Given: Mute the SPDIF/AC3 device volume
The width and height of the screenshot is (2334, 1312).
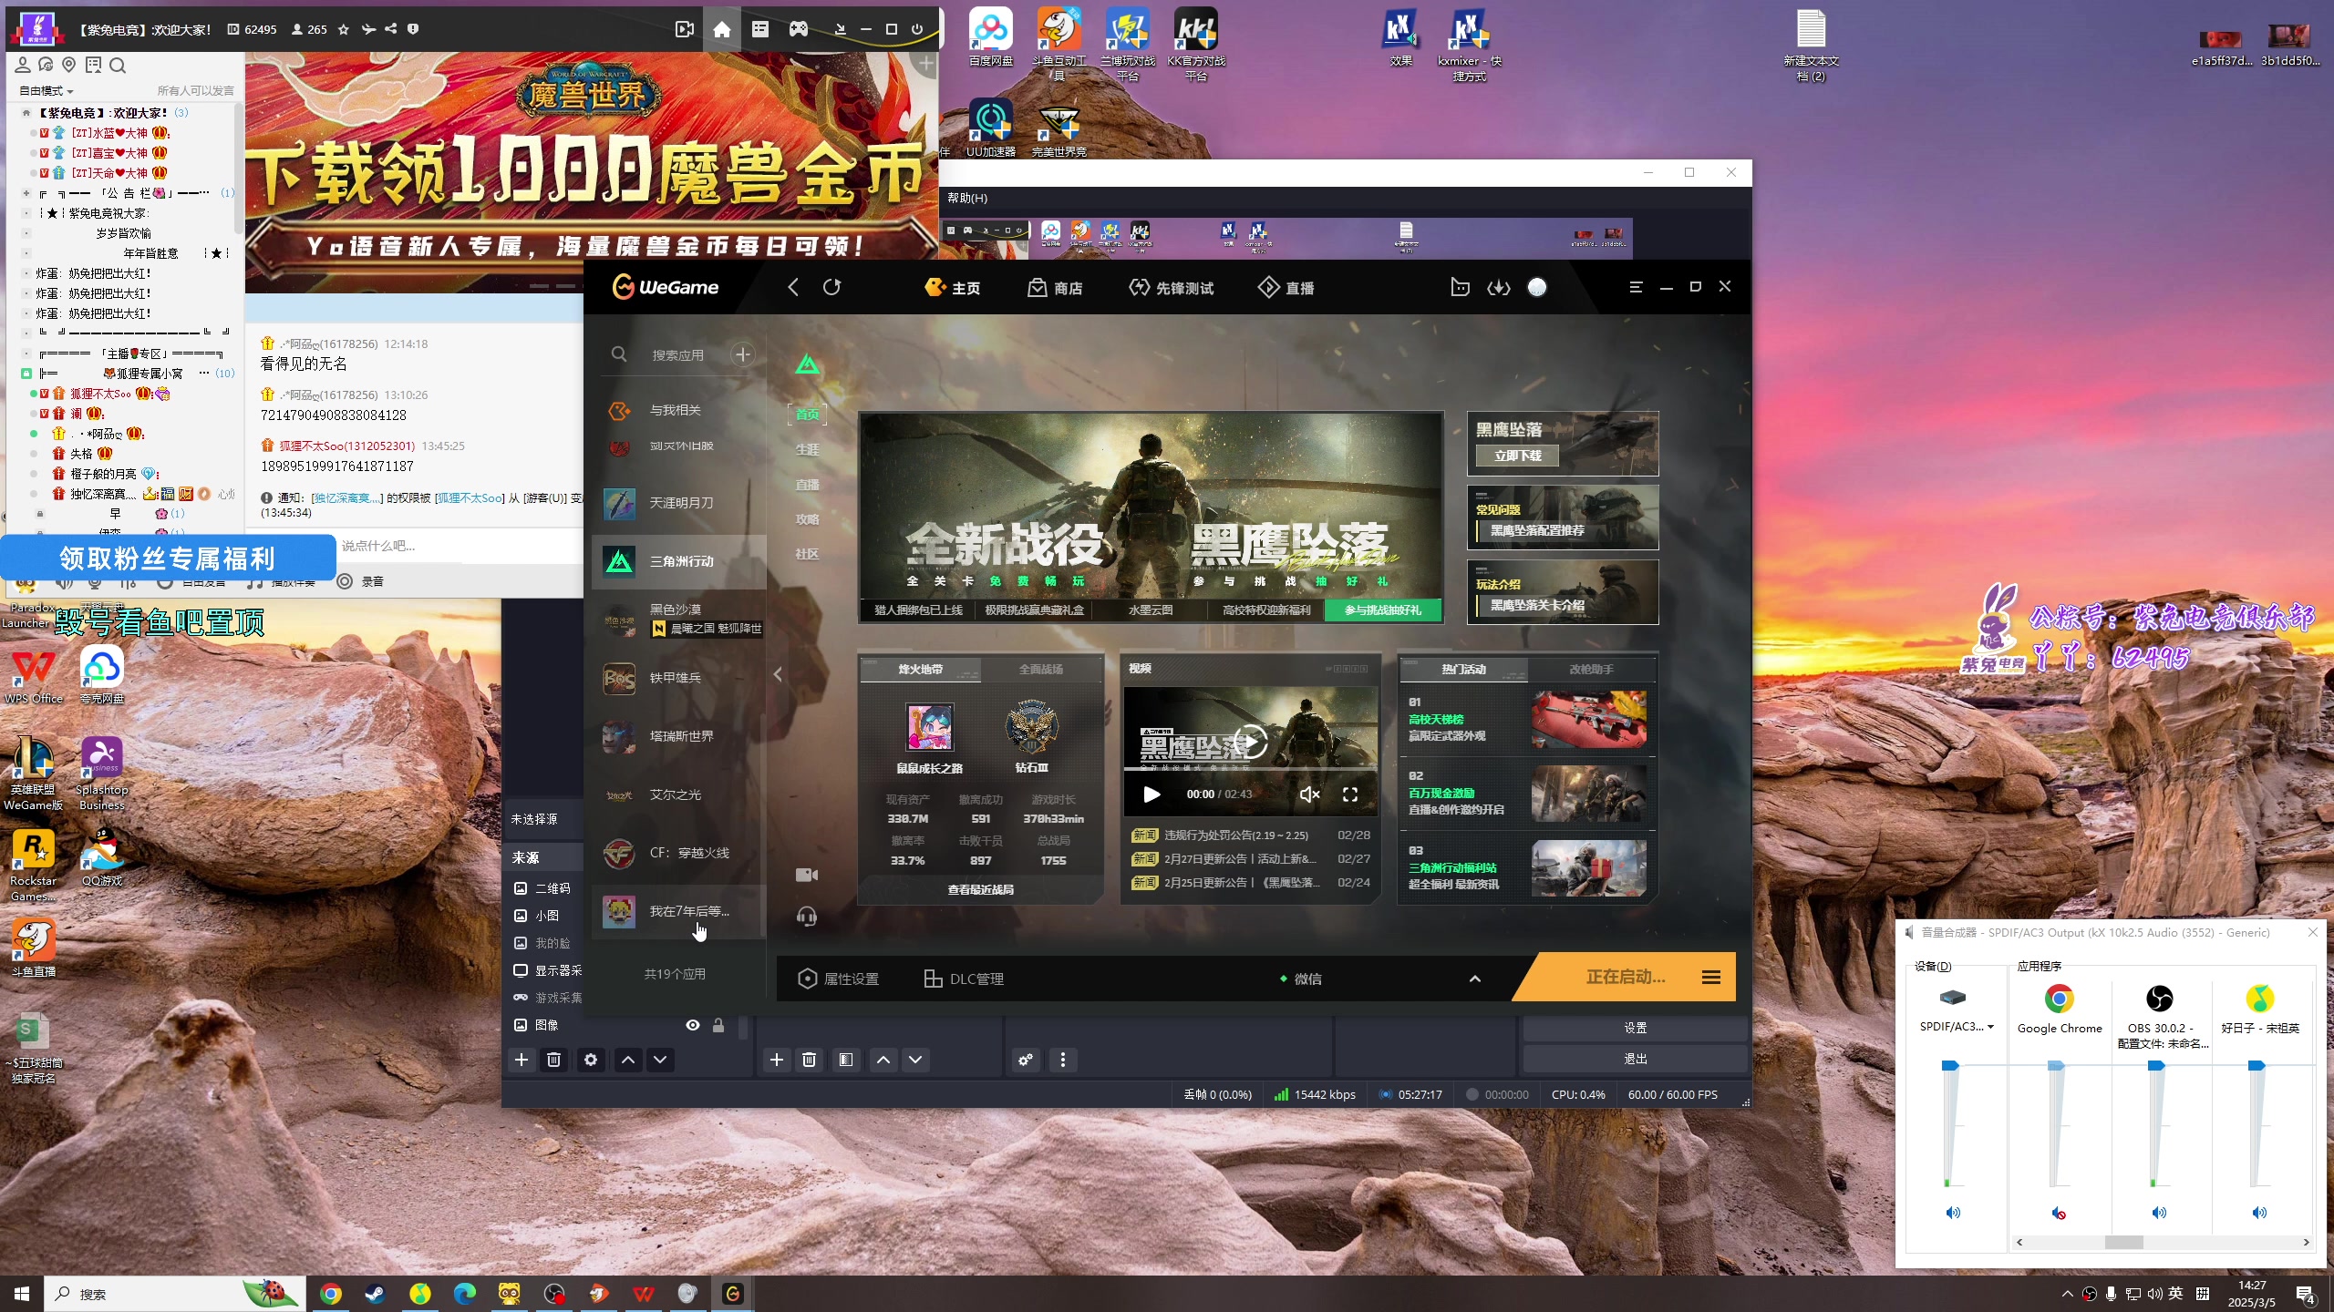Looking at the screenshot, I should (x=1953, y=1213).
